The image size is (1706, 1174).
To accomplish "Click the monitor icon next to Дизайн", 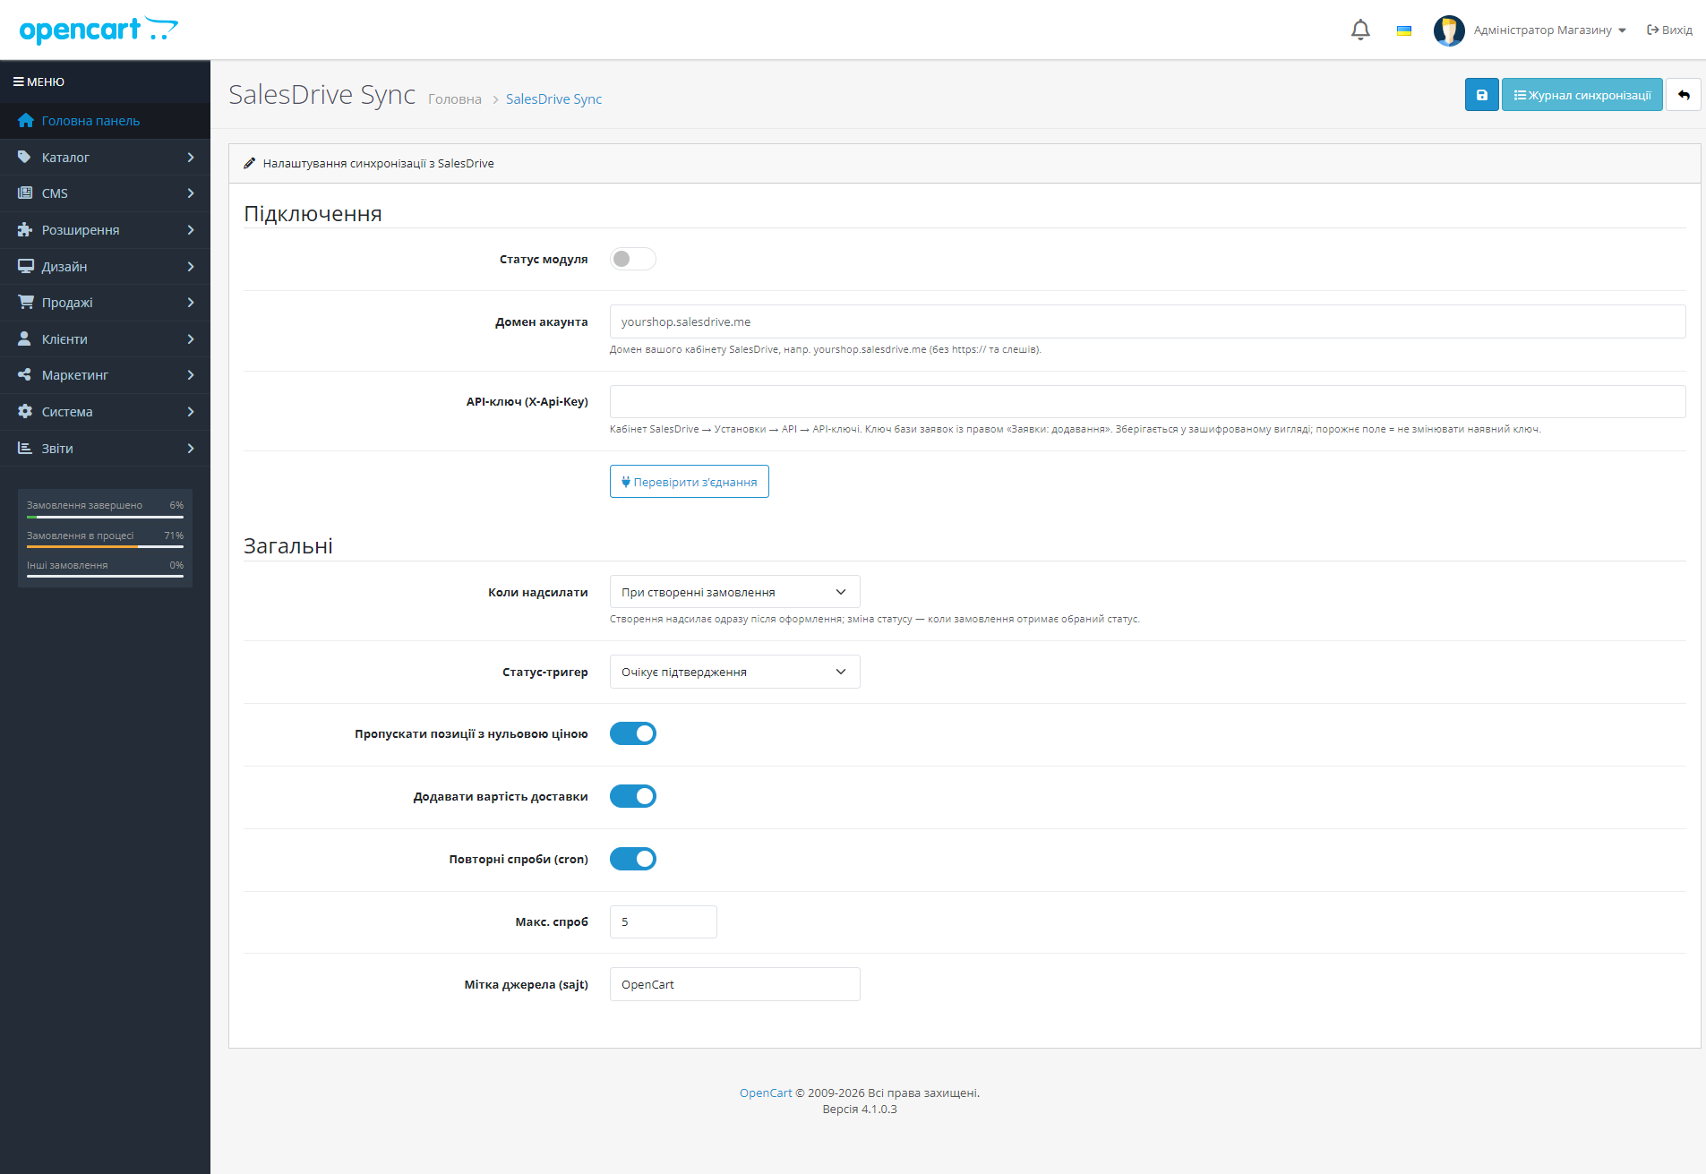I will tap(25, 266).
